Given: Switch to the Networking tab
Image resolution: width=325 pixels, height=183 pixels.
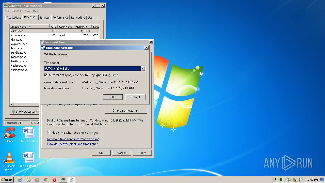Looking at the screenshot, I should pyautogui.click(x=78, y=18).
